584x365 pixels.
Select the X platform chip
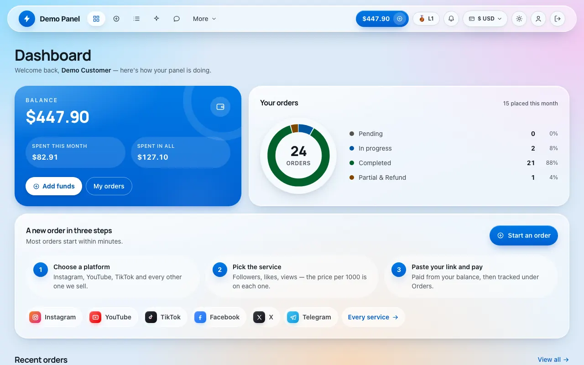[265, 317]
